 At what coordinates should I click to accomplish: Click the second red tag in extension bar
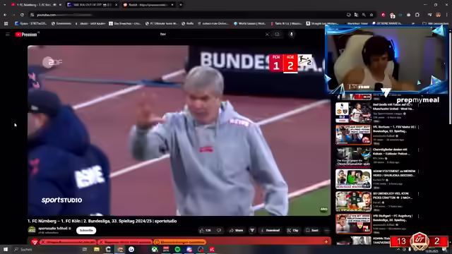coord(125,242)
